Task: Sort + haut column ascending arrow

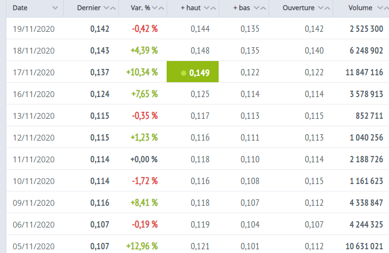Action: 213,8
